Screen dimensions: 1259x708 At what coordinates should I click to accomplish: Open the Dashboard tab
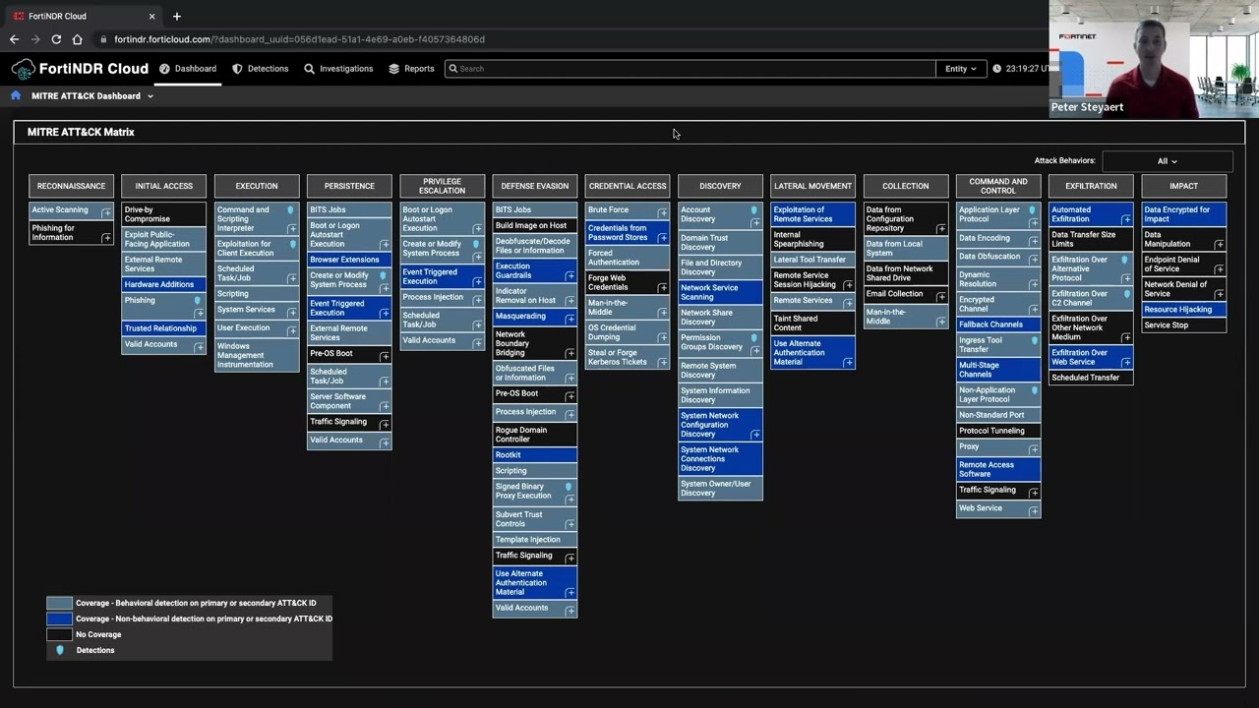click(188, 69)
